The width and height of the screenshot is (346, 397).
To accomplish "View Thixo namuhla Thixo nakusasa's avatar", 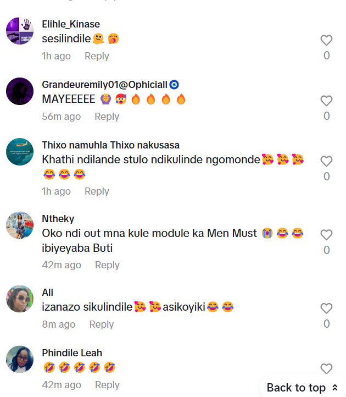I will 20,152.
